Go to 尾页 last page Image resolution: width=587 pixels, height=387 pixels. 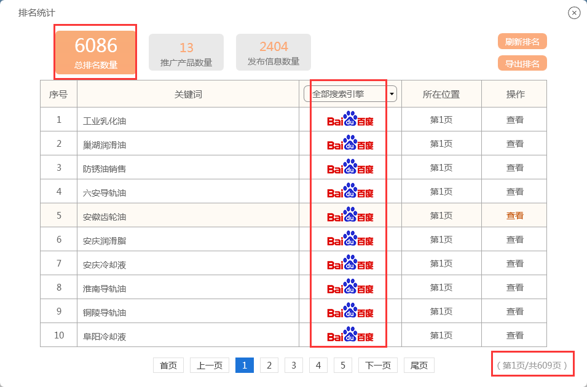(419, 365)
